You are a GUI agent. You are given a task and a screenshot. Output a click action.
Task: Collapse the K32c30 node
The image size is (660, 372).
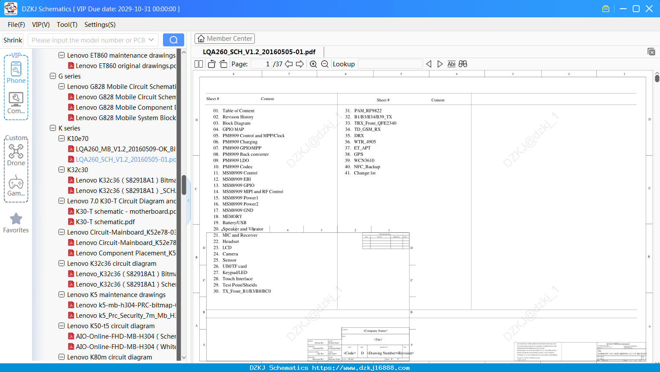pyautogui.click(x=62, y=170)
